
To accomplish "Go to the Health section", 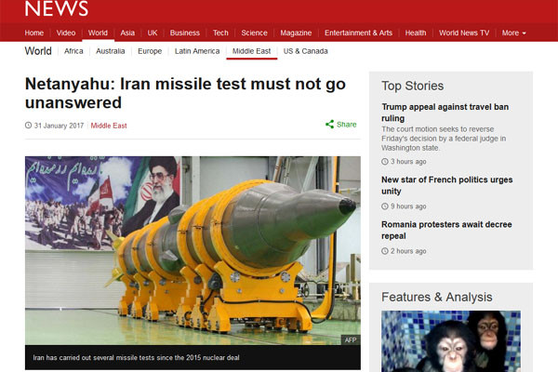I will coord(416,33).
